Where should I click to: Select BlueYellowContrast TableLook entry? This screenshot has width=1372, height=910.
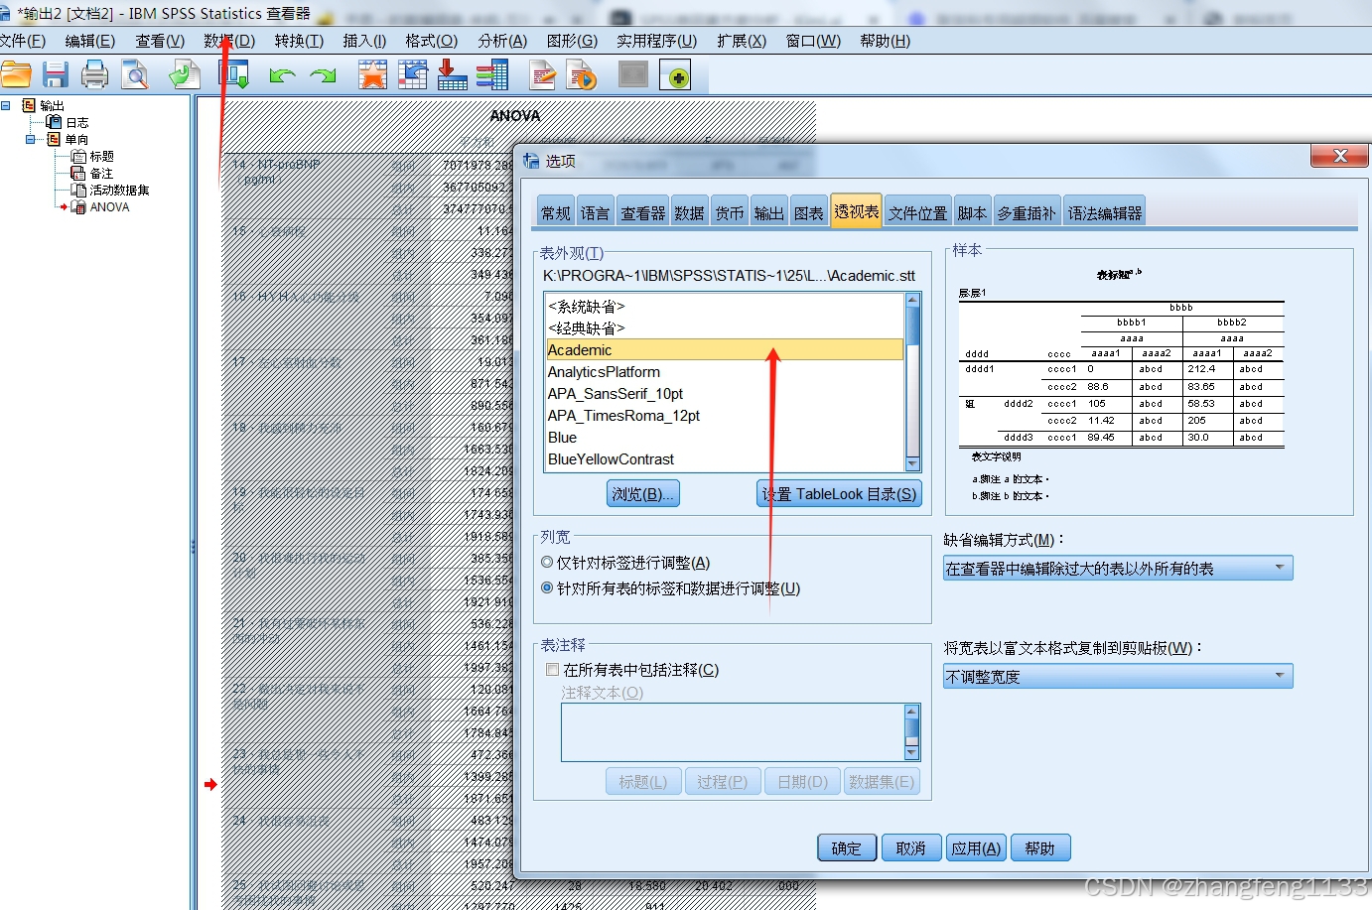(725, 458)
